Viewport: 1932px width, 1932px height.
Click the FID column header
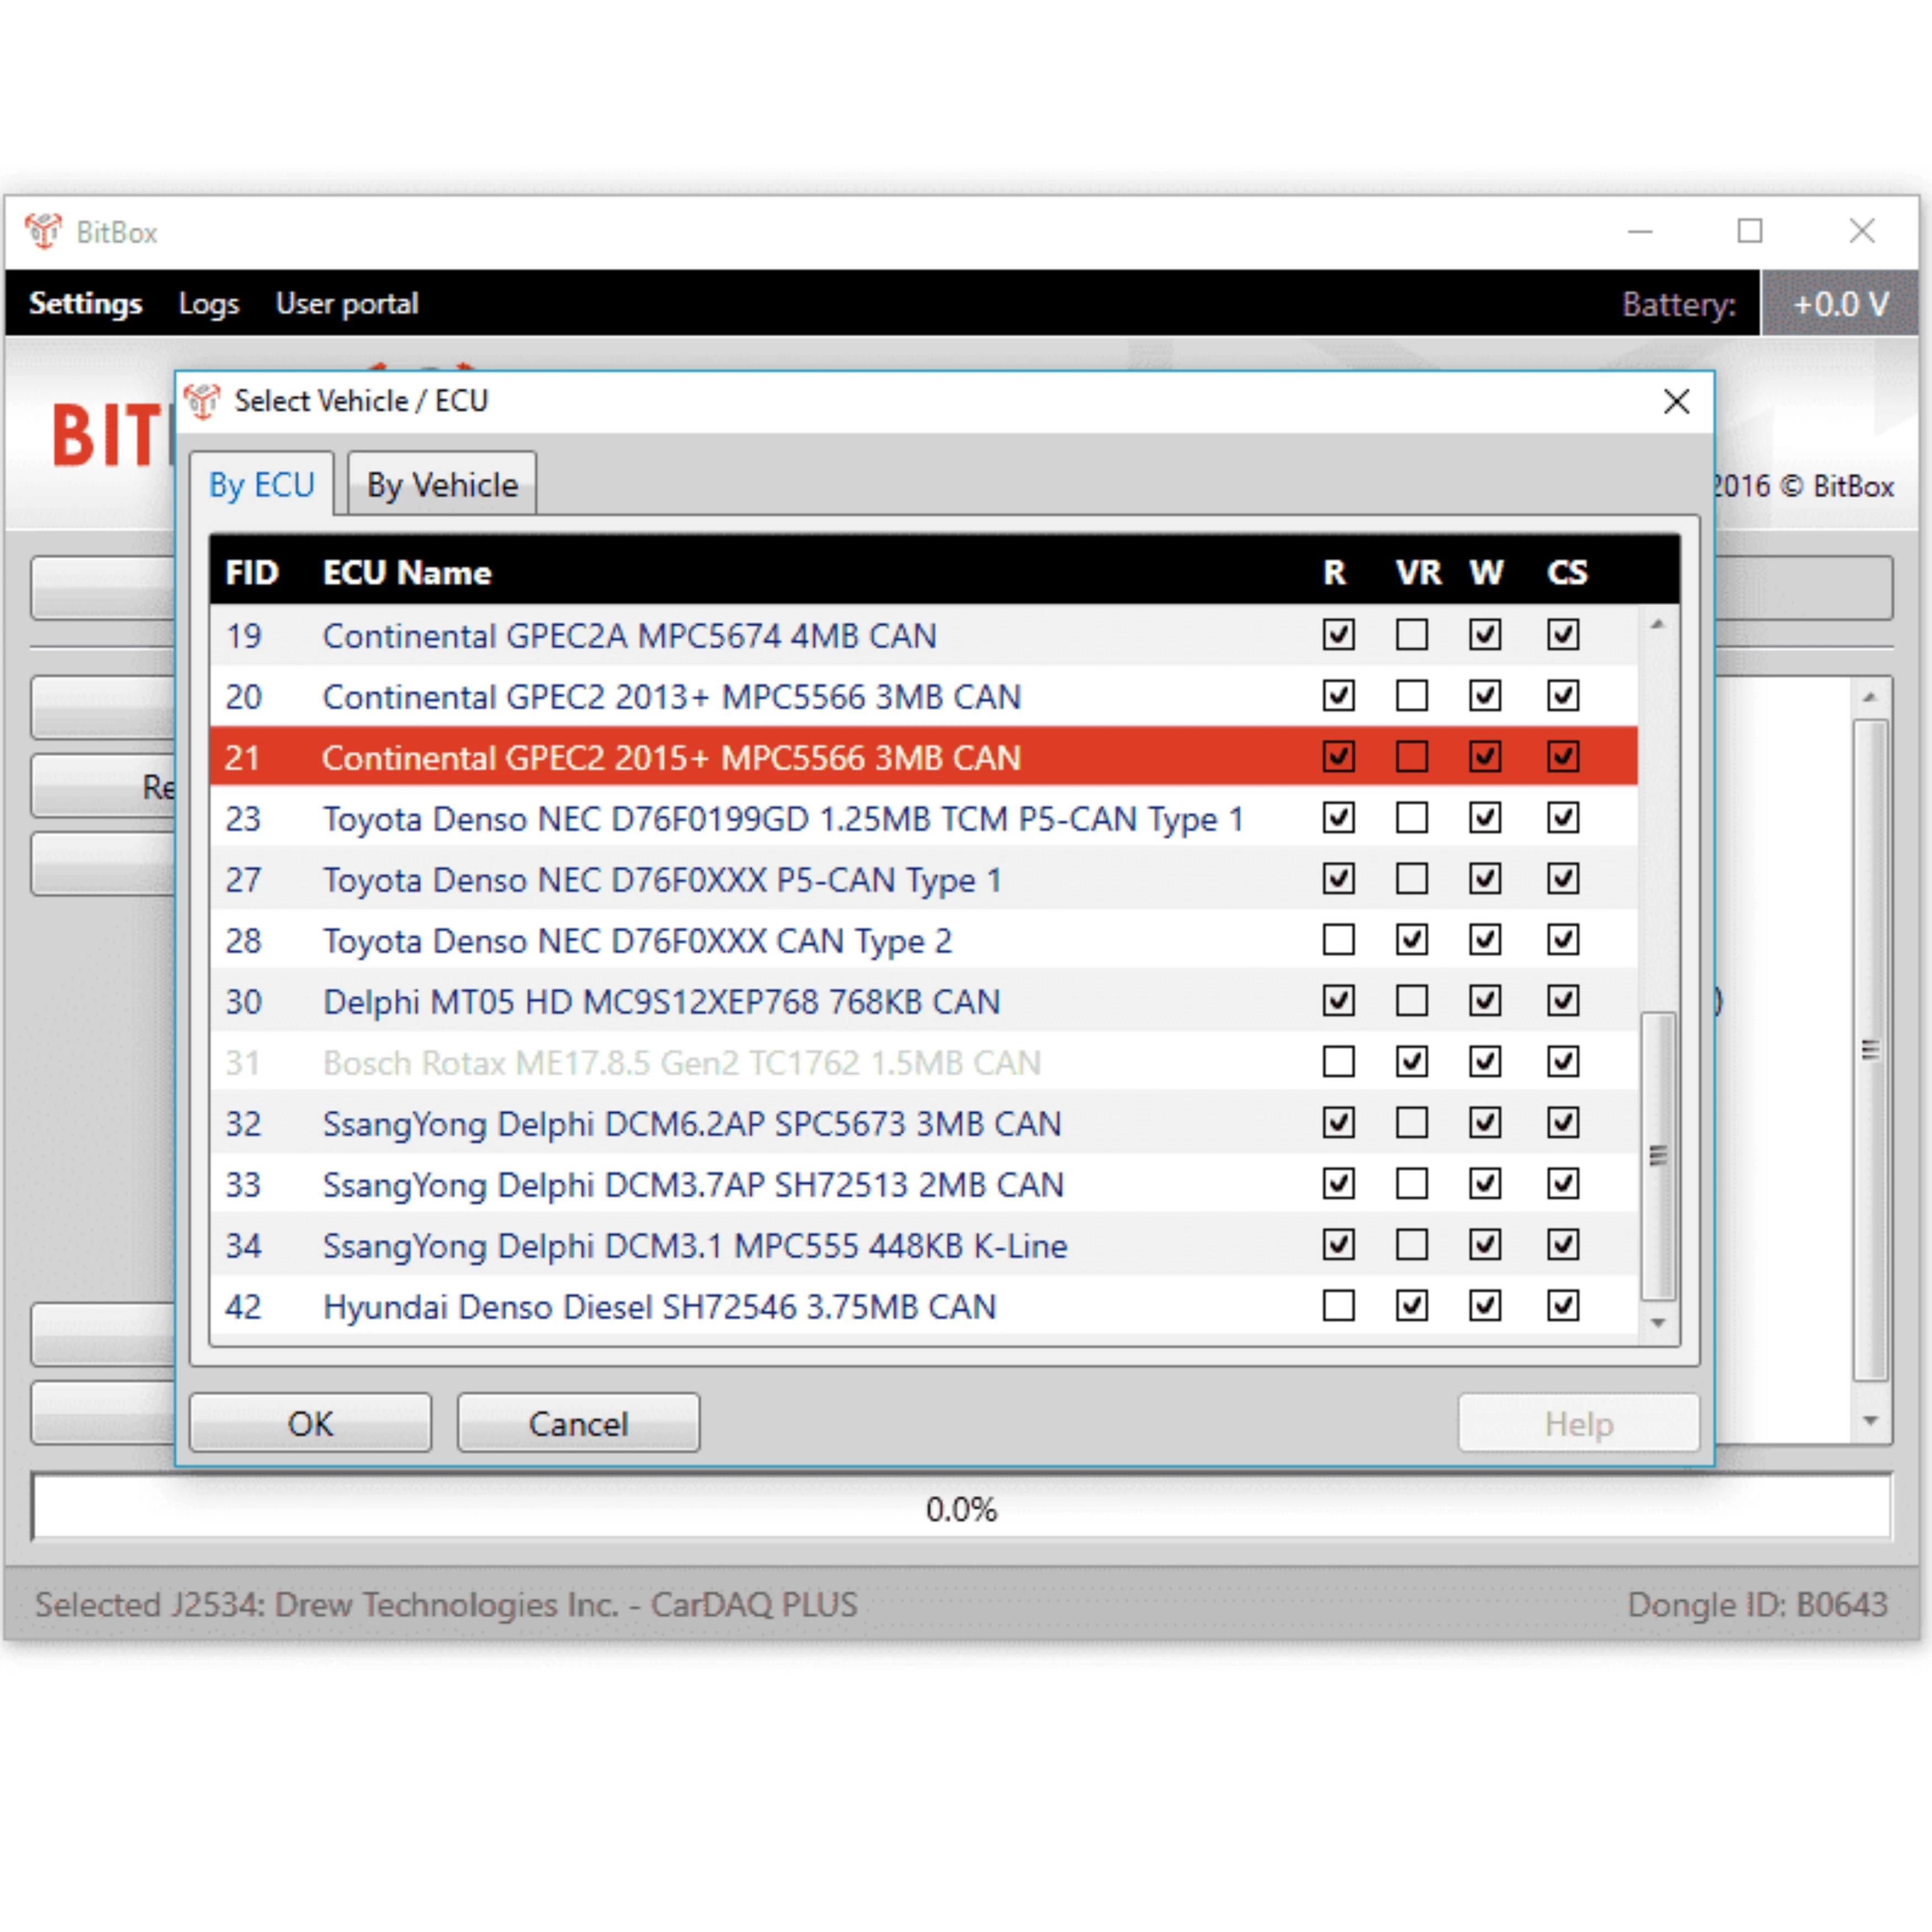click(252, 572)
